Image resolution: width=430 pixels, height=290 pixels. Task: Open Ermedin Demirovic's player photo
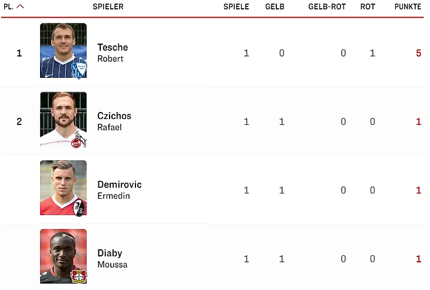point(63,188)
